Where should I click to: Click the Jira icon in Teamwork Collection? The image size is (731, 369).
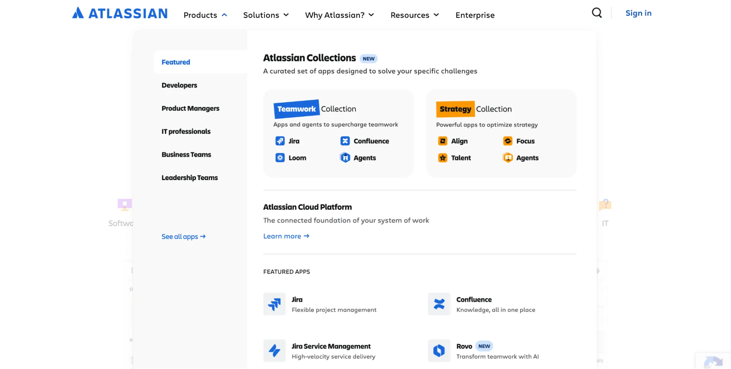tap(280, 141)
